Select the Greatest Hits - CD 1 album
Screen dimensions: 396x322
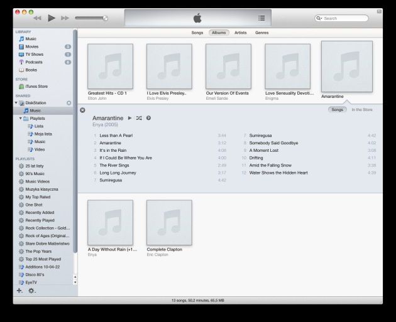(x=111, y=67)
